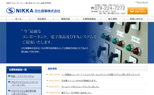
Task: Open the 電子ブレーカの取扱い news link
Action: pyautogui.click(x=77, y=93)
